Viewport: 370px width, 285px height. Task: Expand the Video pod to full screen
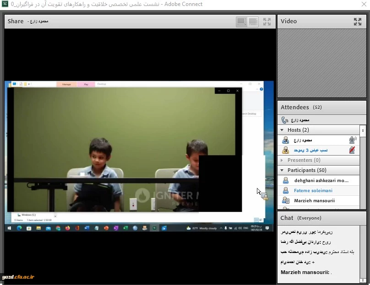tap(358, 22)
